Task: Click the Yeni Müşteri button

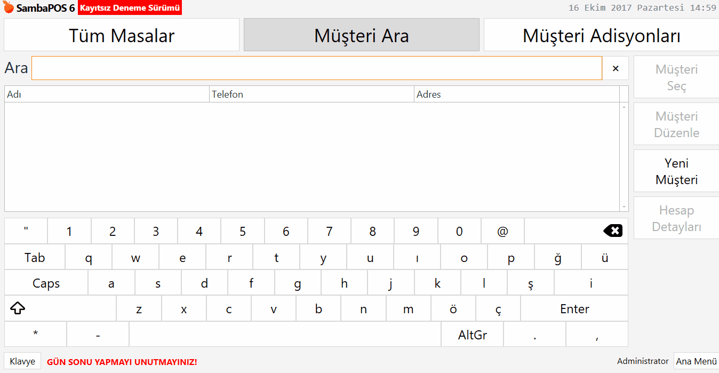Action: click(676, 171)
